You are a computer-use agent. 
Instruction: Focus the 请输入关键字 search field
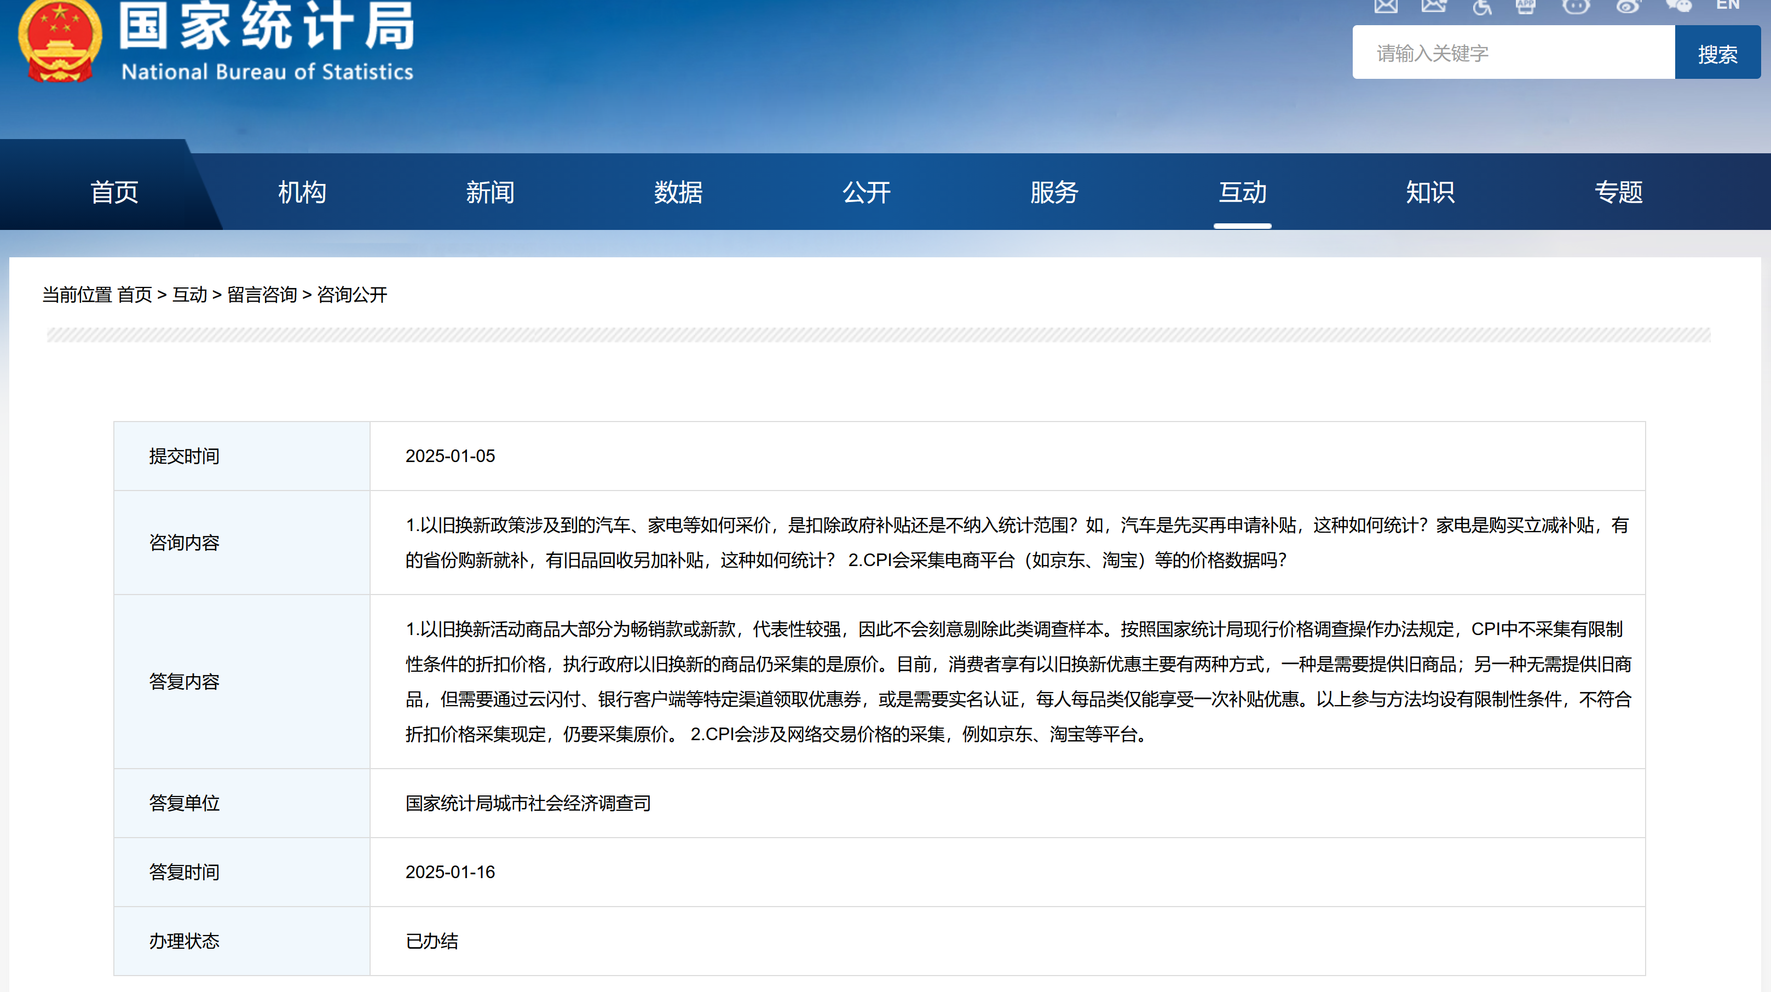[x=1513, y=54]
